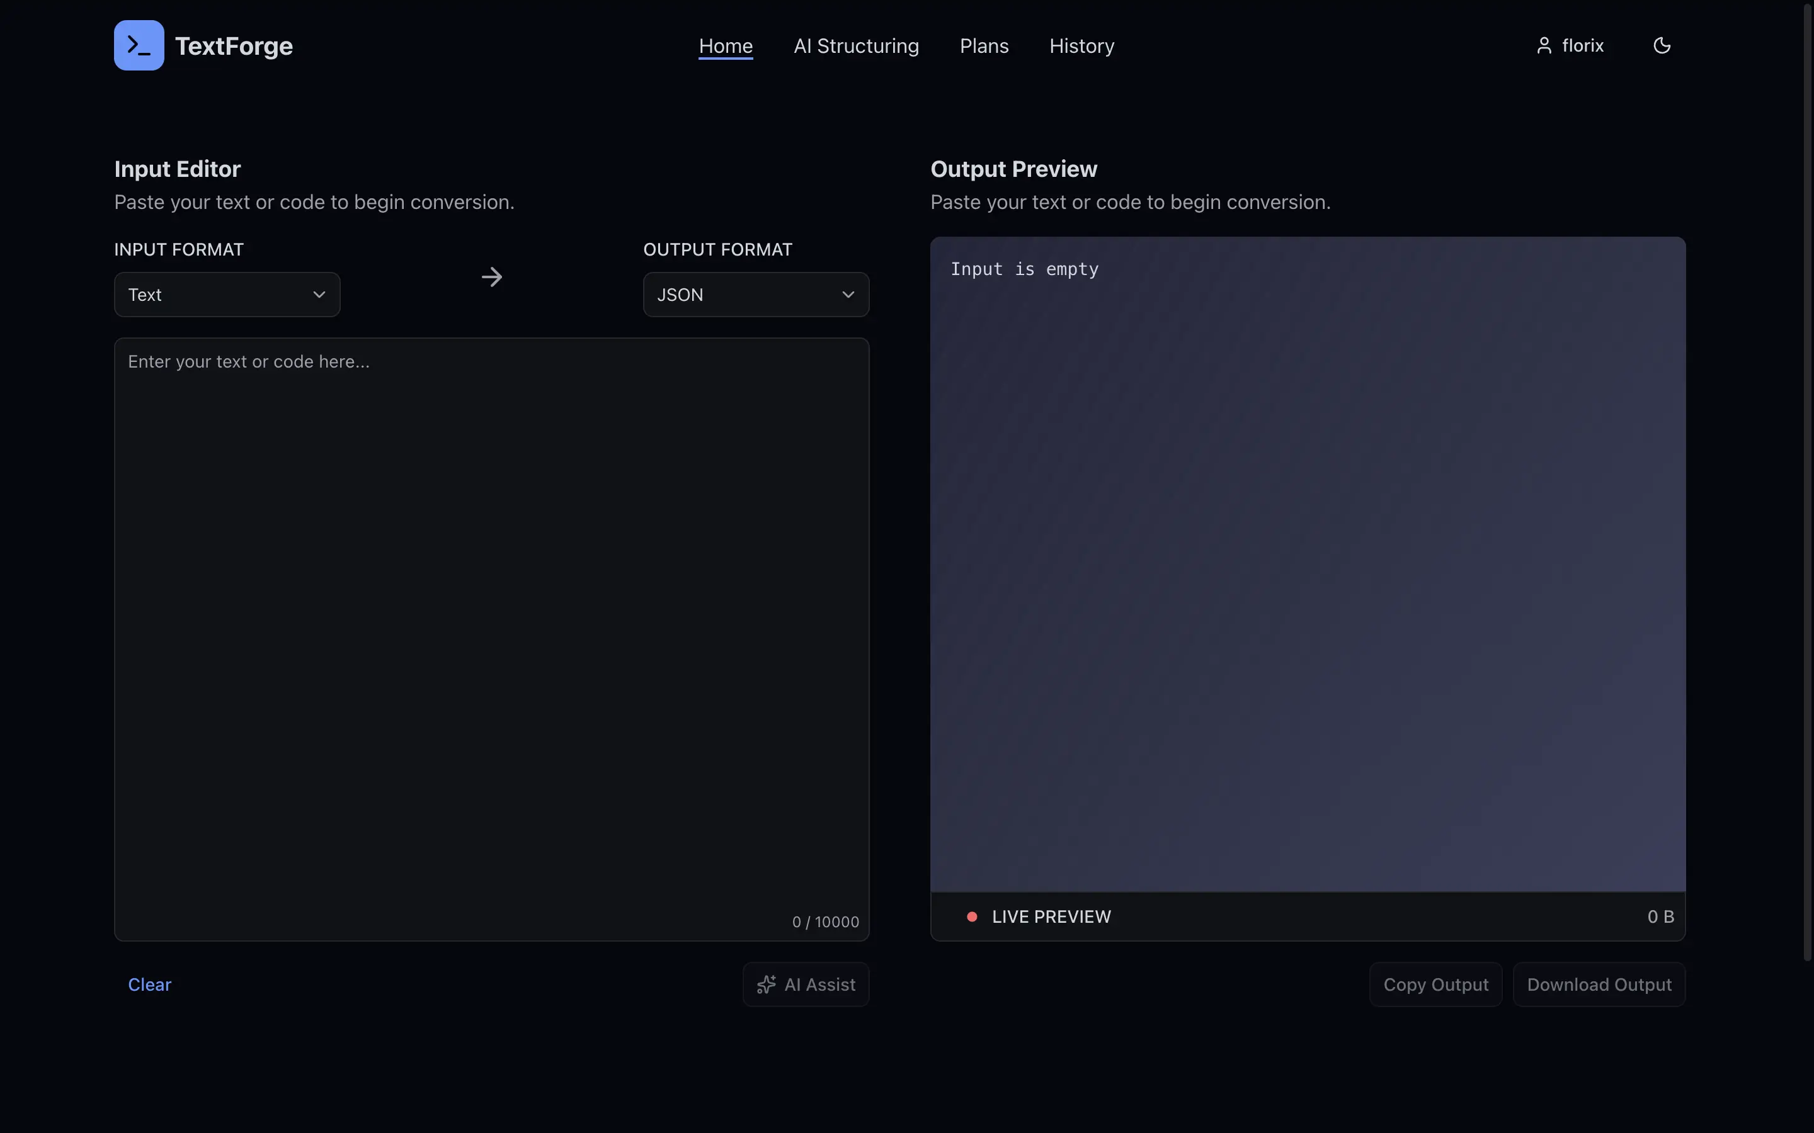Screen dimensions: 1814x1133
Task: Click the AI Assist button
Action: (806, 984)
